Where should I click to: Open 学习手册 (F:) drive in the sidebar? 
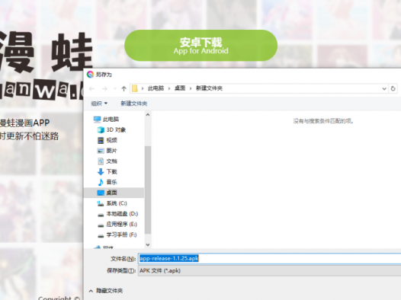(117, 235)
